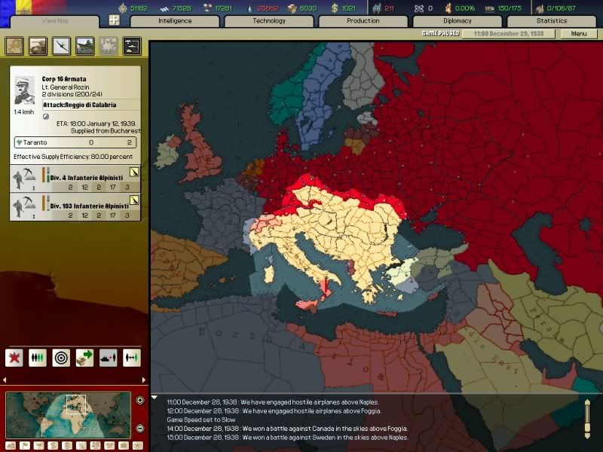Open the air units overview plane icon
603x452 pixels.
pyautogui.click(x=62, y=46)
